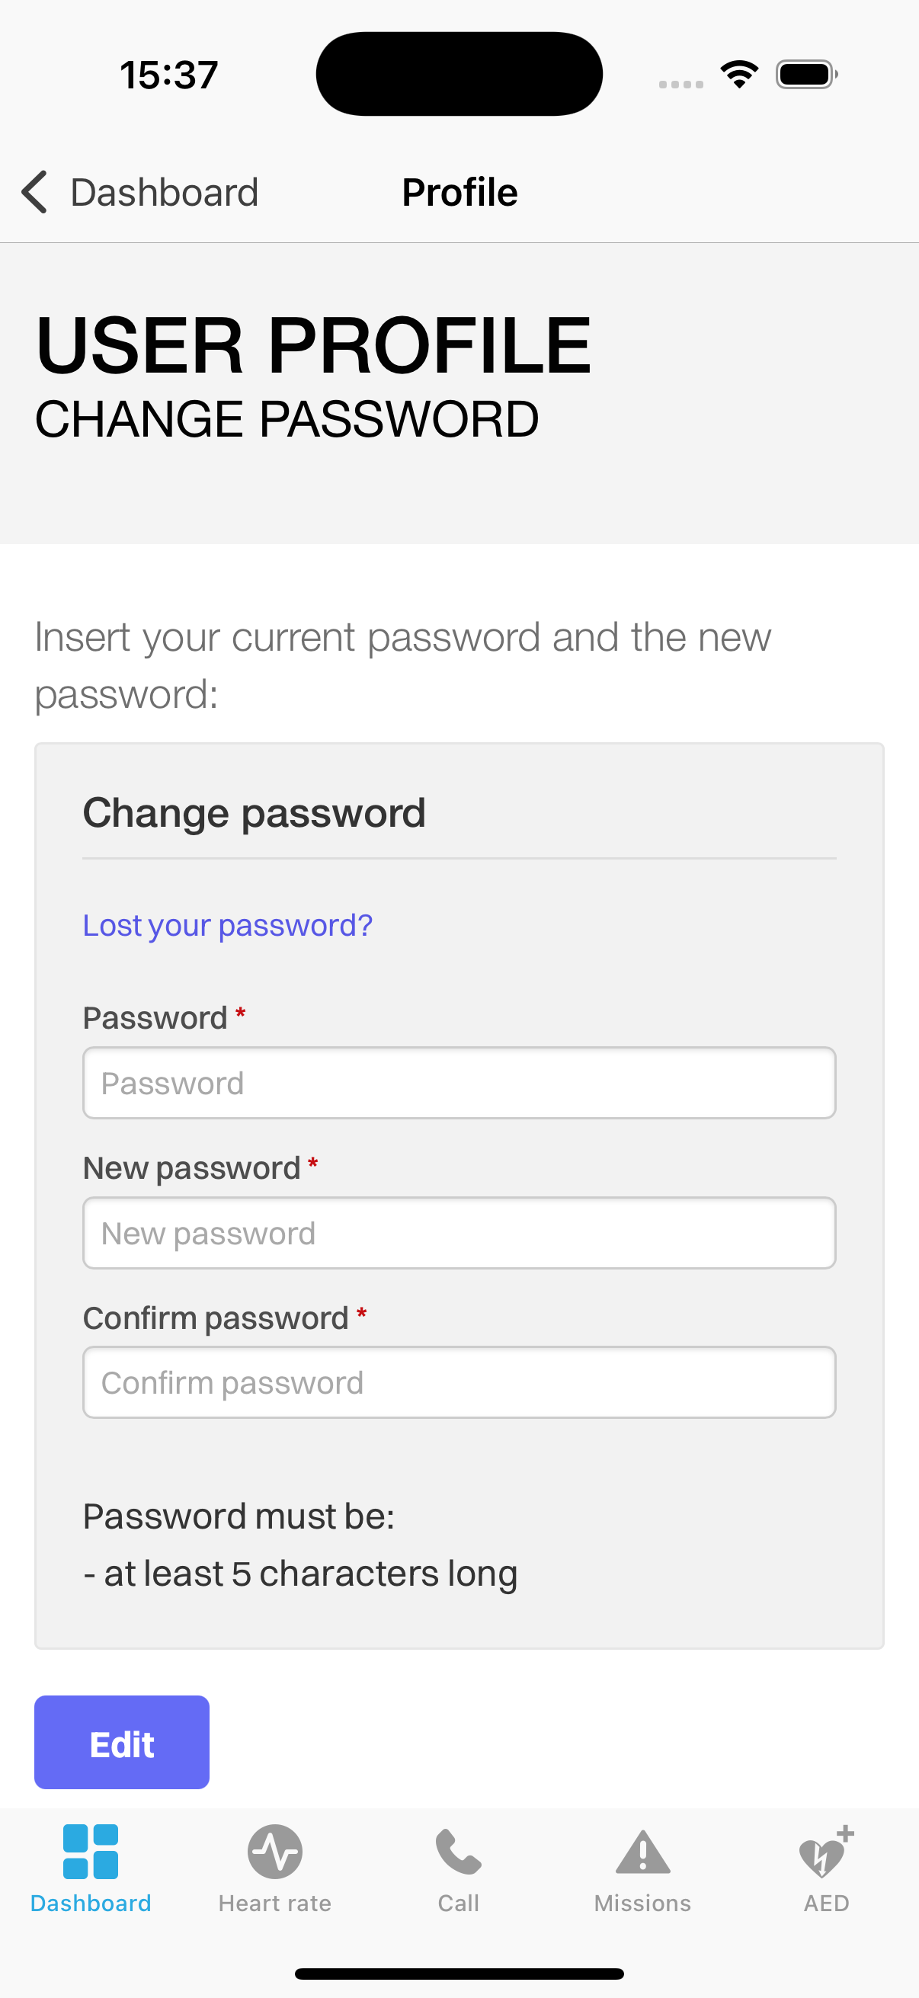Click the "Lost your password?" link
The image size is (919, 1998).
pos(227,925)
